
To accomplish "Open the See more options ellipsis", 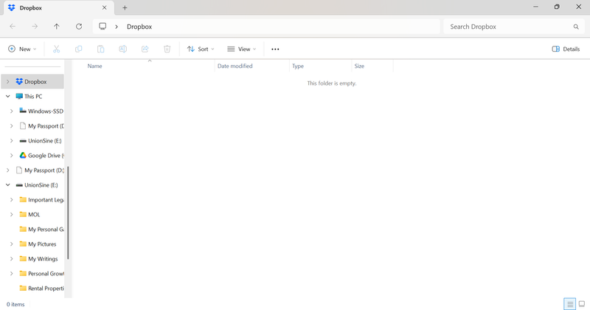I will 275,49.
